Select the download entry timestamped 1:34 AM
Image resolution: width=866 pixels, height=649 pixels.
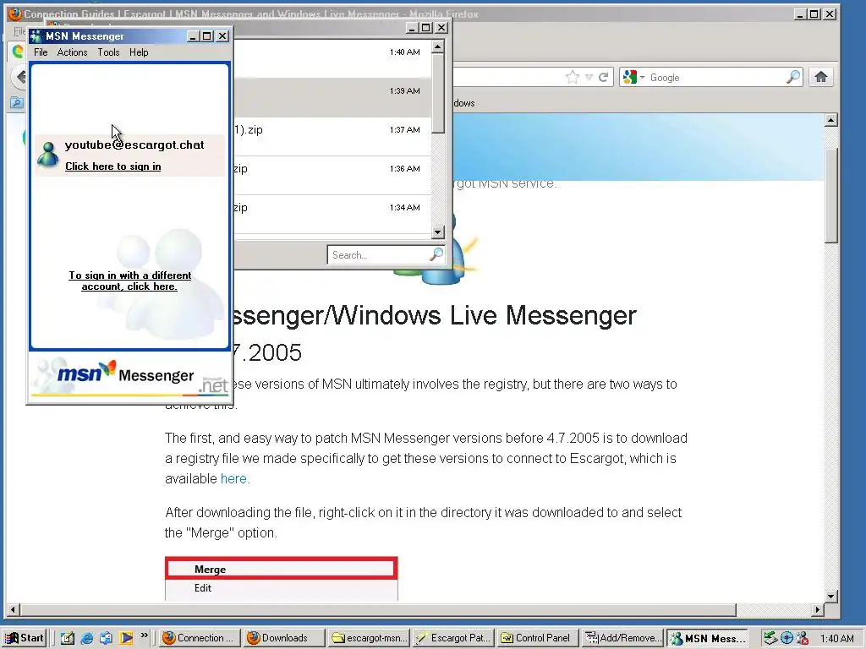coord(332,214)
